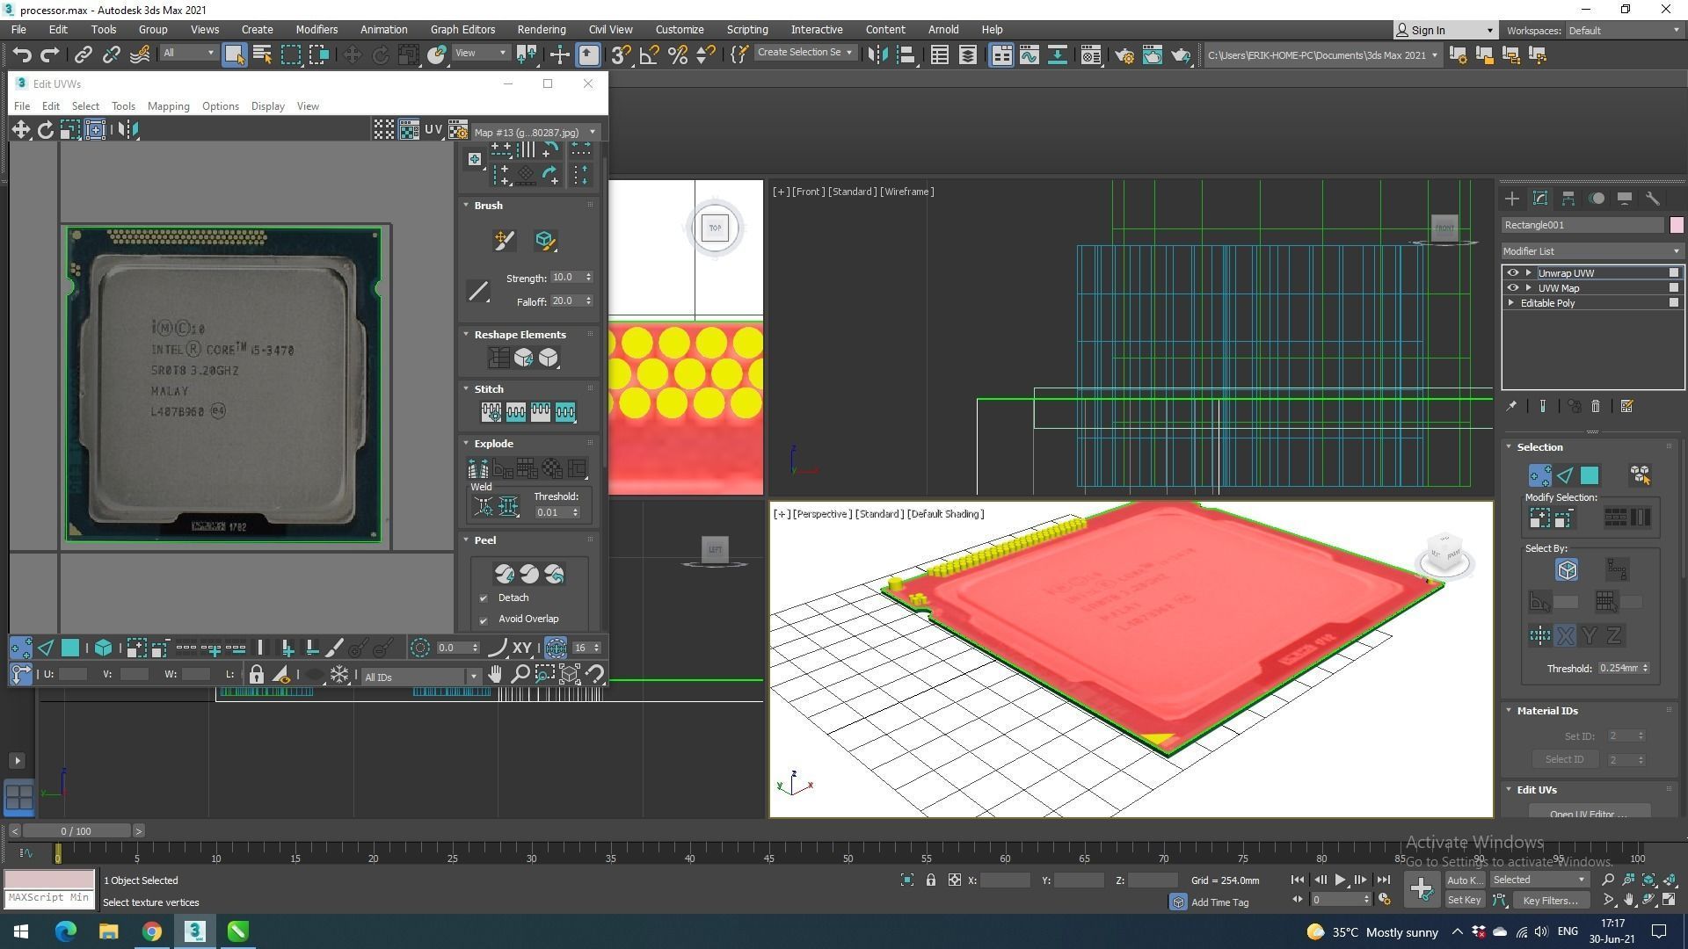Select the Rotate tool in Edit UVWs
Screen dimensions: 1688x949
pos(45,130)
